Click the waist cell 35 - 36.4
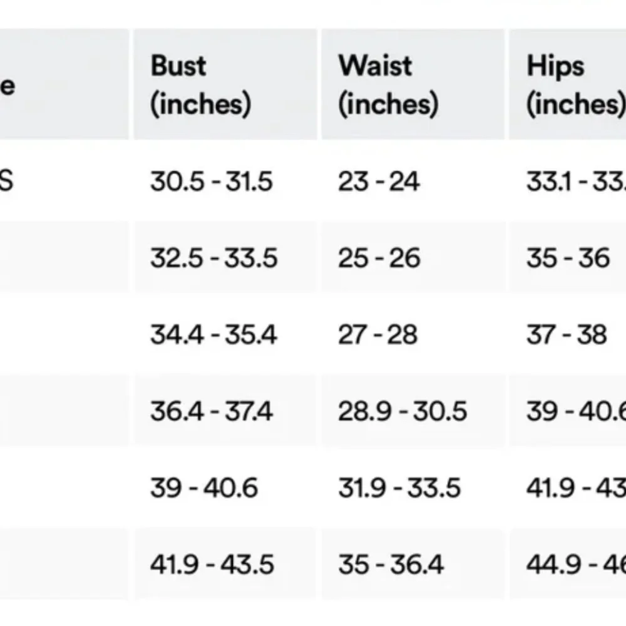 click(x=391, y=565)
